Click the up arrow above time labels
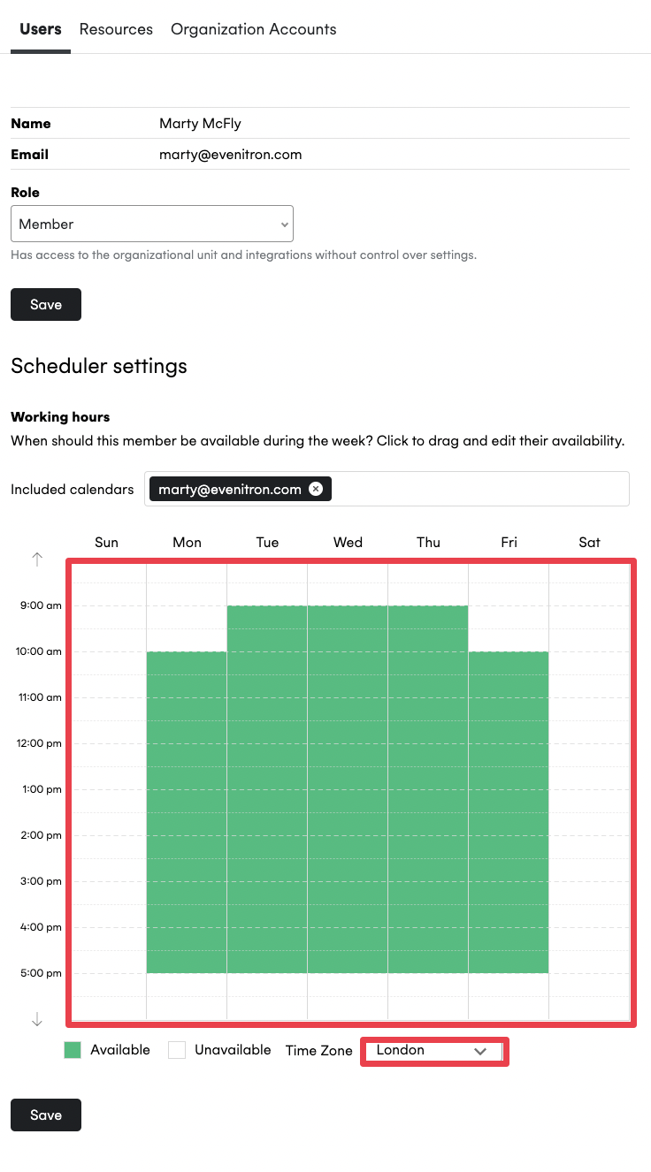 click(x=37, y=559)
